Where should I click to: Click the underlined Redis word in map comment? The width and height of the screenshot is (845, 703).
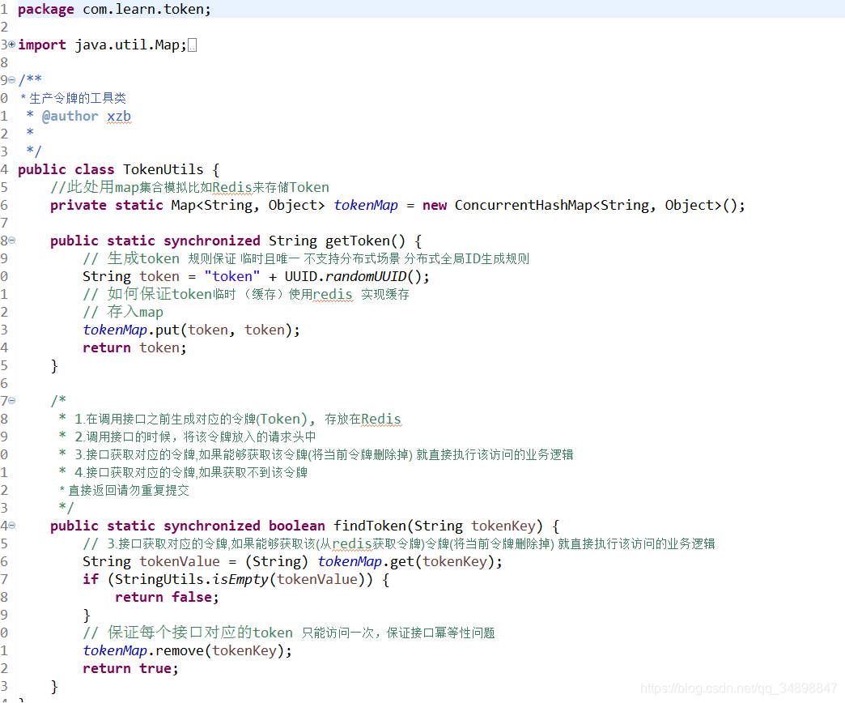coord(231,187)
